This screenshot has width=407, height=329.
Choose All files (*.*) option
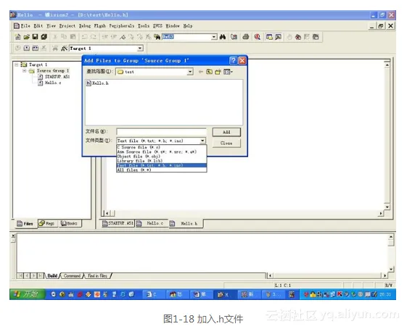coord(162,170)
